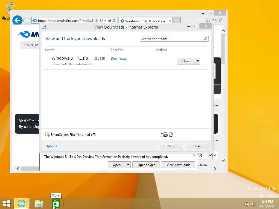Click the Internet Explorer taskbar icon
Image resolution: width=279 pixels, height=209 pixels.
click(x=21, y=204)
